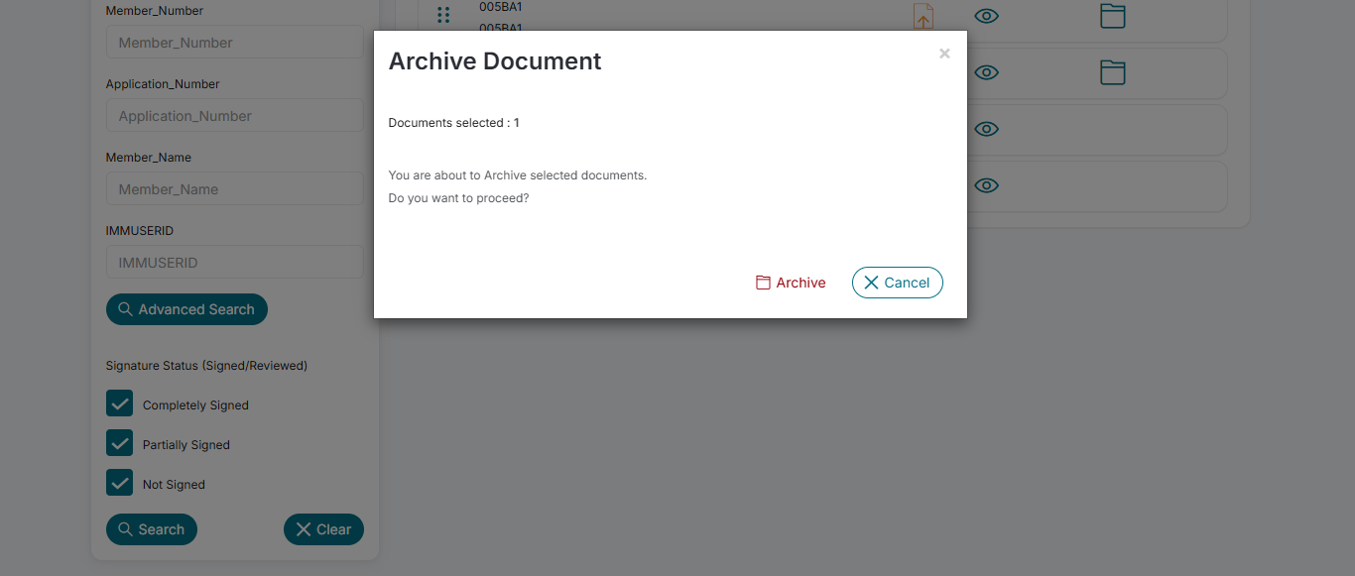Click the eye icon on the second row

986,72
